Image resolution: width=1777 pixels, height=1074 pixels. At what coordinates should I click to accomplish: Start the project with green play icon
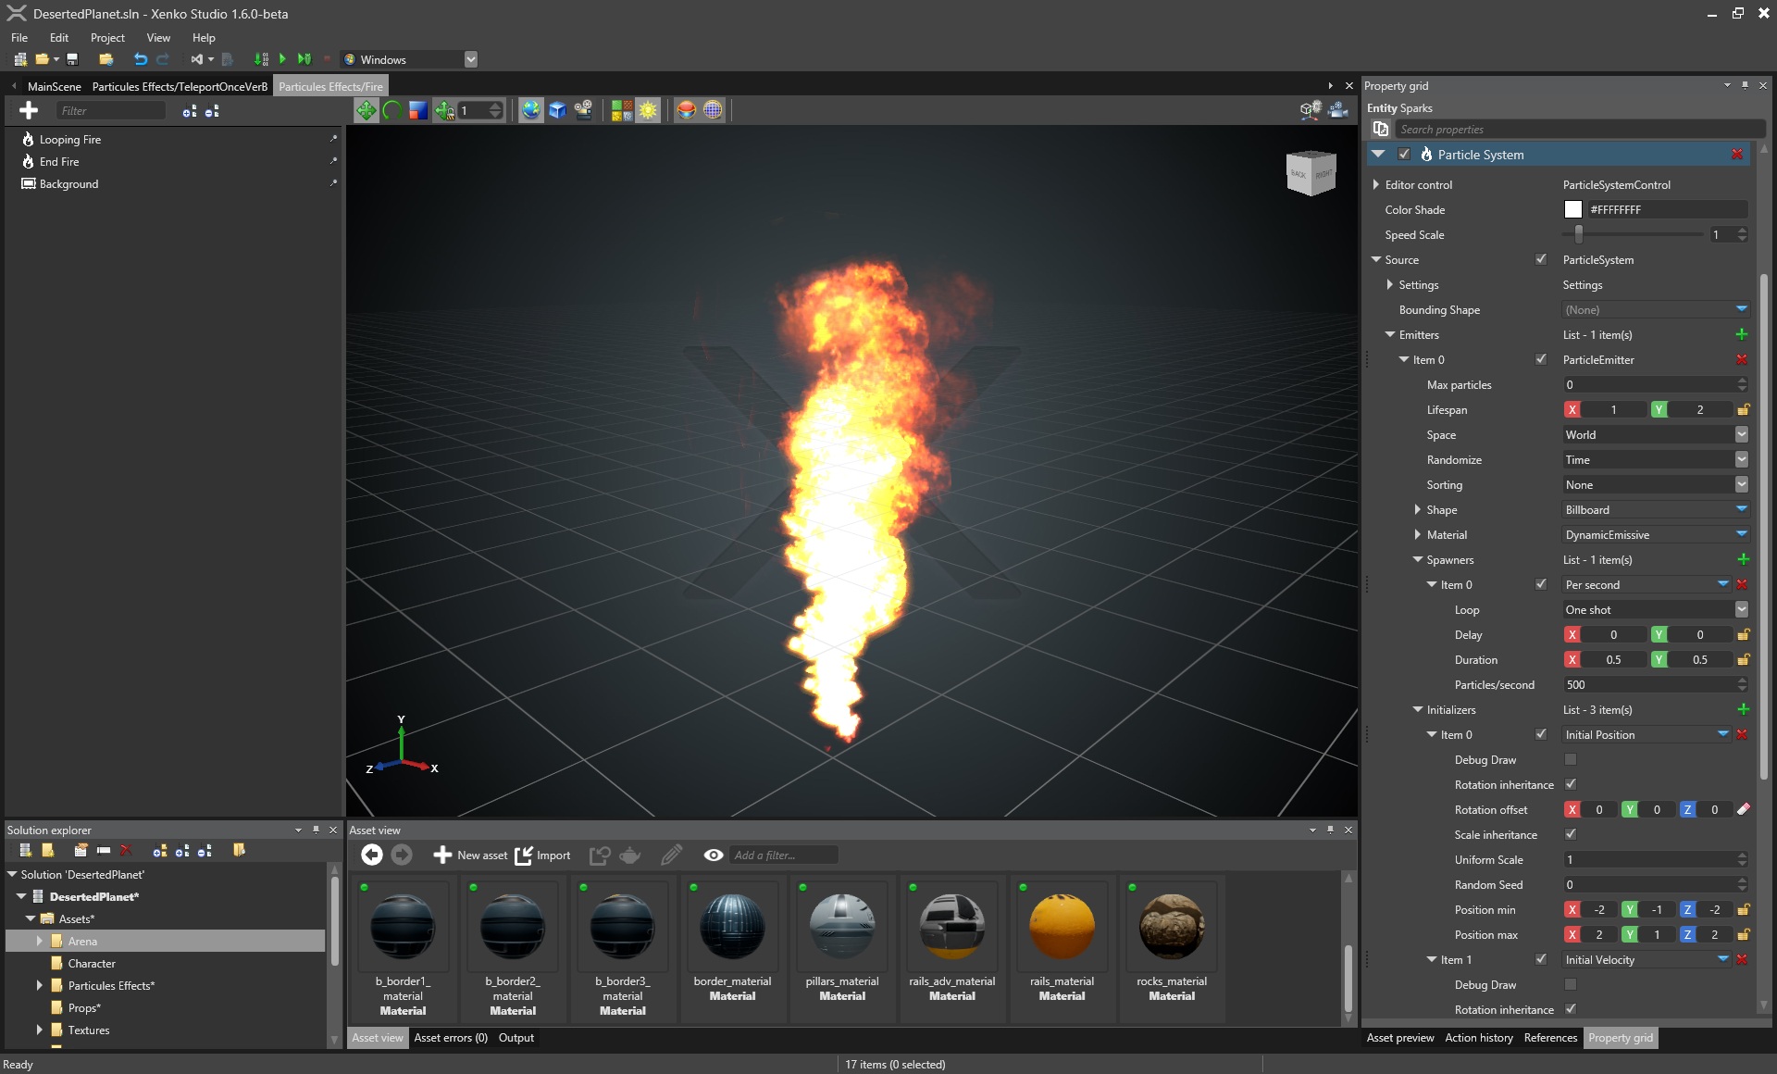(x=282, y=59)
